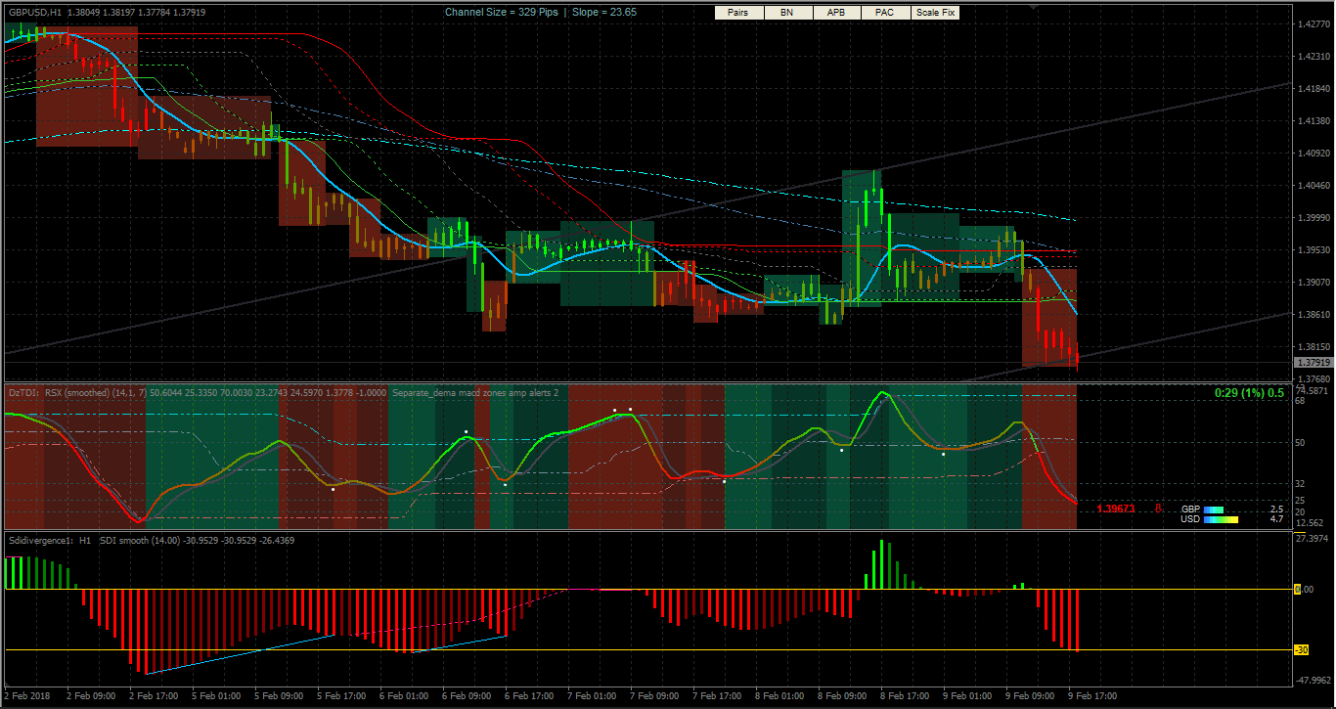Click the -30 level marker on SDI scale

pyautogui.click(x=1301, y=650)
